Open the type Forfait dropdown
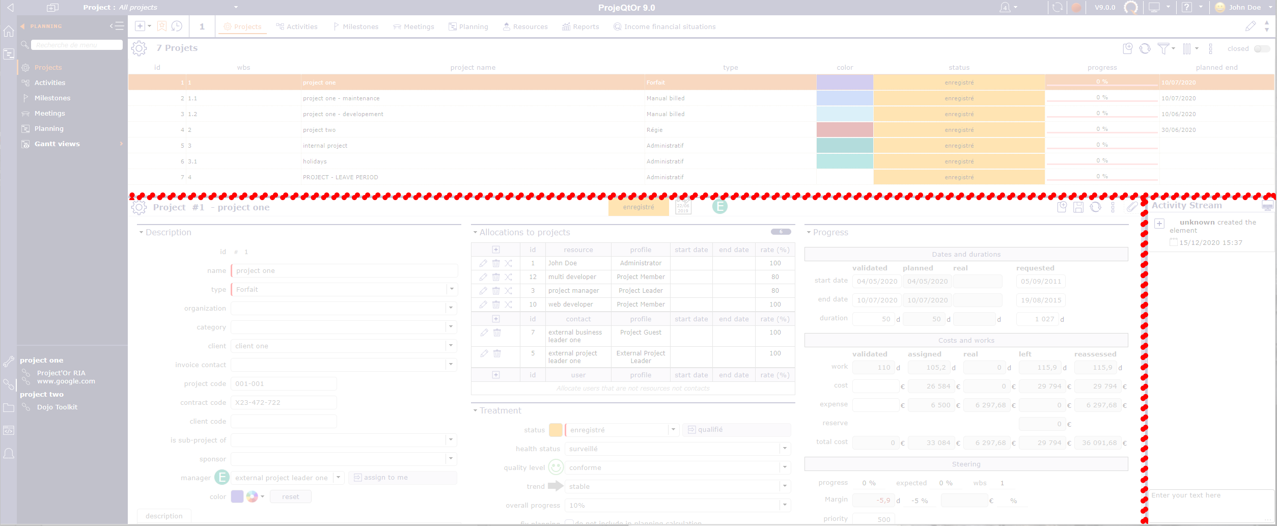 pyautogui.click(x=451, y=289)
